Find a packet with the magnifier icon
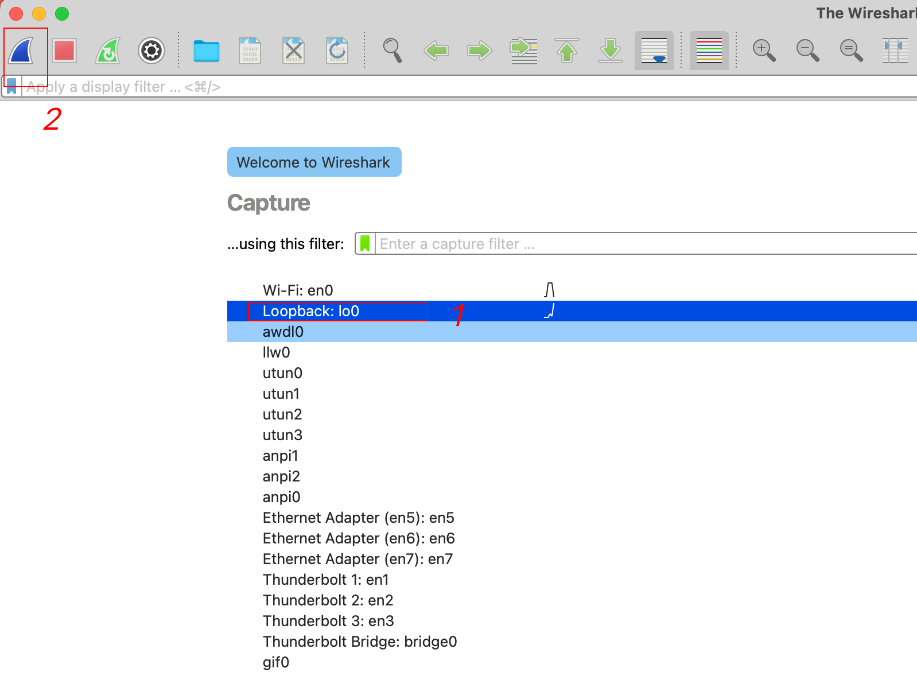 click(393, 50)
